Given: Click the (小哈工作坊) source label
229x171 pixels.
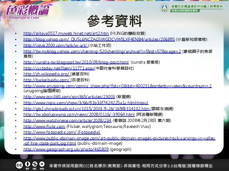Looking at the screenshot, I should click(x=100, y=46).
